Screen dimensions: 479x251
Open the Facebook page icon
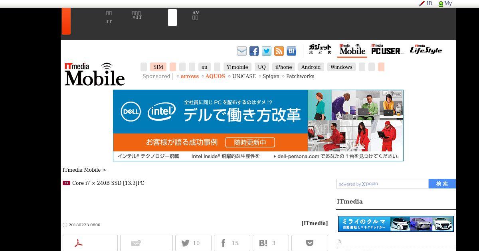click(254, 51)
